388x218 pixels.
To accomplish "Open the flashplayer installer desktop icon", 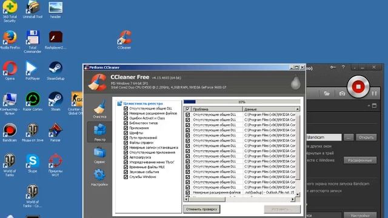I will pos(55,40).
